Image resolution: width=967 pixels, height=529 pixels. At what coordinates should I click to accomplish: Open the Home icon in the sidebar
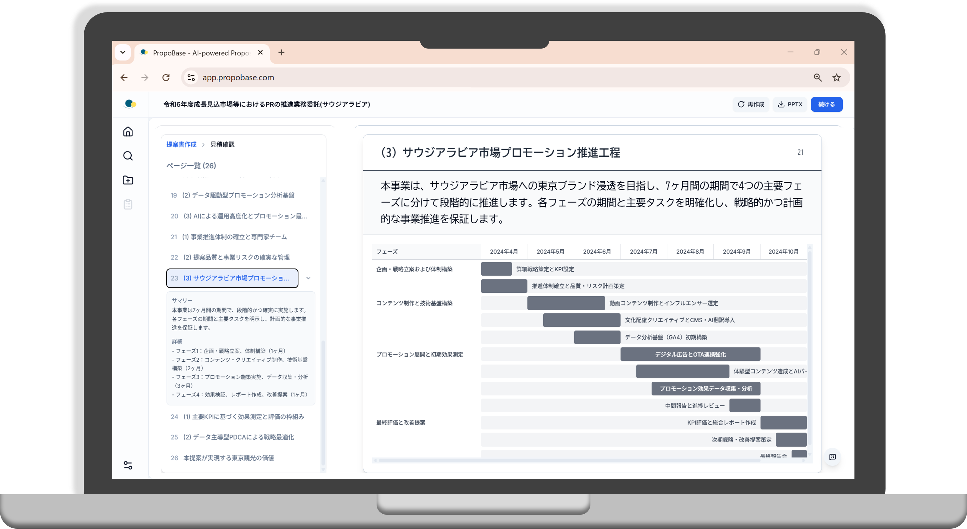[128, 132]
